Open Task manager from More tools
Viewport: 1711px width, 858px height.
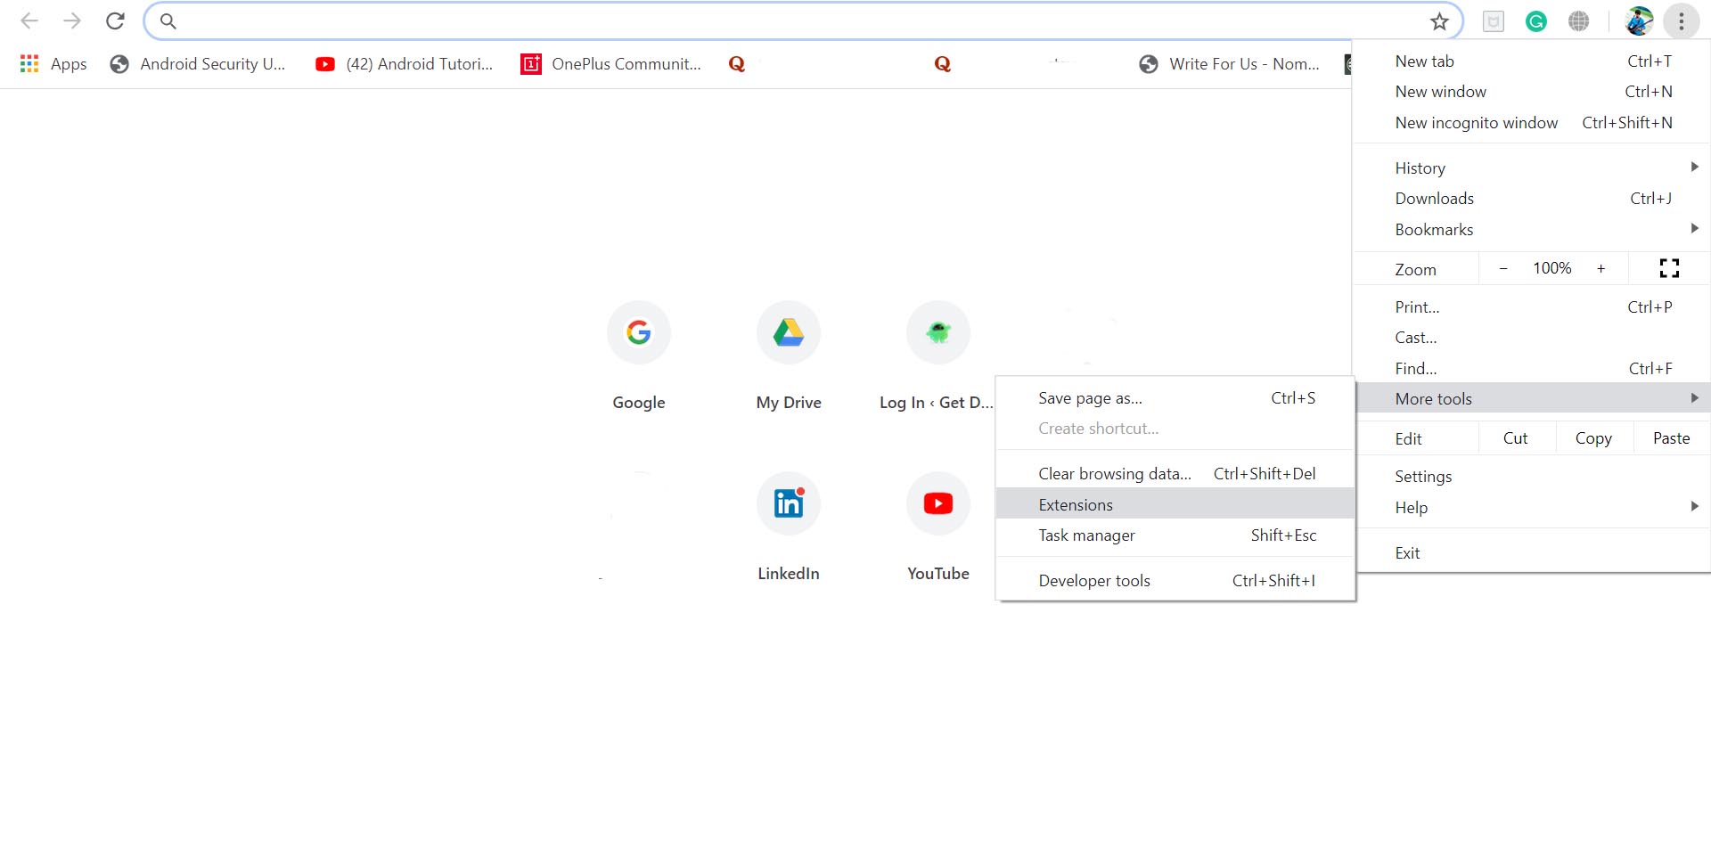(x=1175, y=535)
